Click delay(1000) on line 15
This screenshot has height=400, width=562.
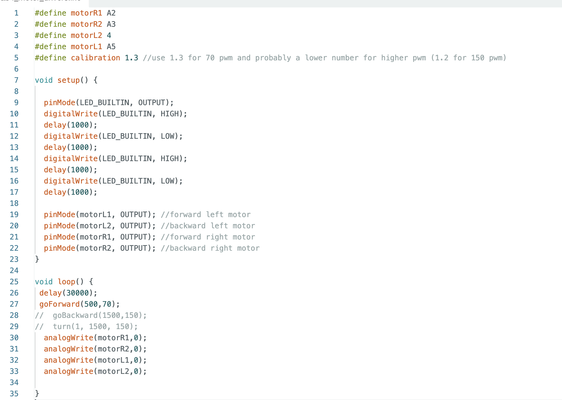tap(70, 170)
